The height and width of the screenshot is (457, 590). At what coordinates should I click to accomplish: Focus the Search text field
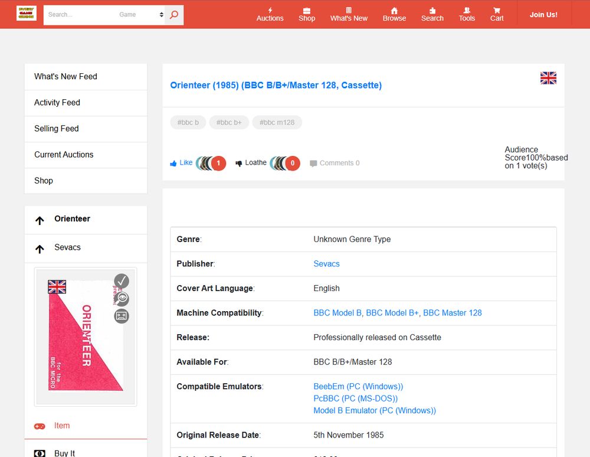tap(80, 15)
